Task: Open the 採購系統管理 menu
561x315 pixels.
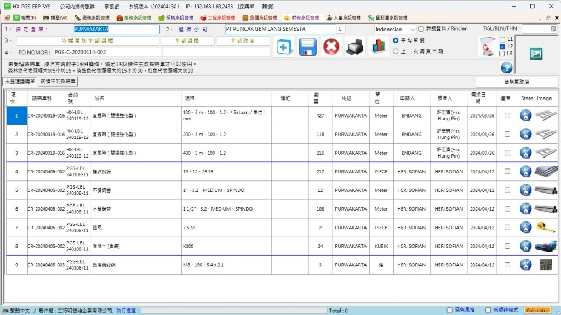Action: point(175,17)
